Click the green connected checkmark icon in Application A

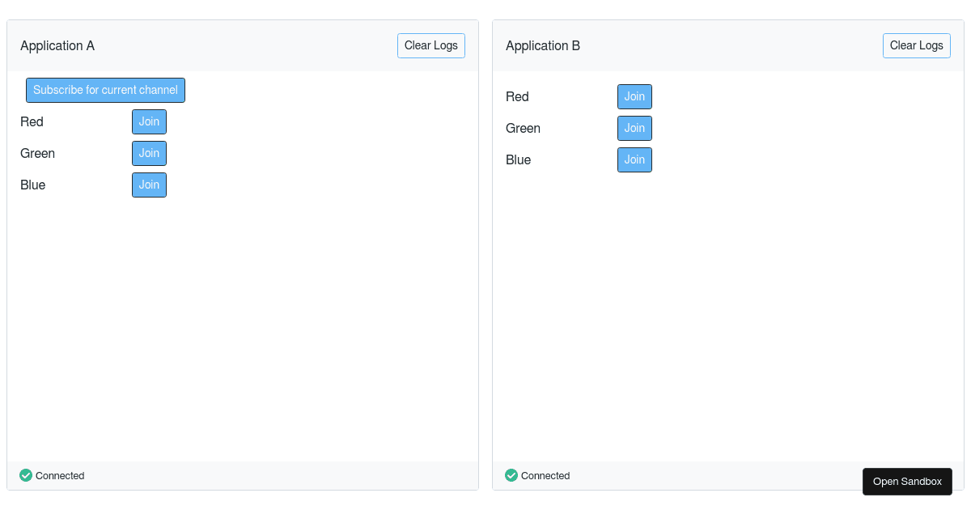click(26, 475)
